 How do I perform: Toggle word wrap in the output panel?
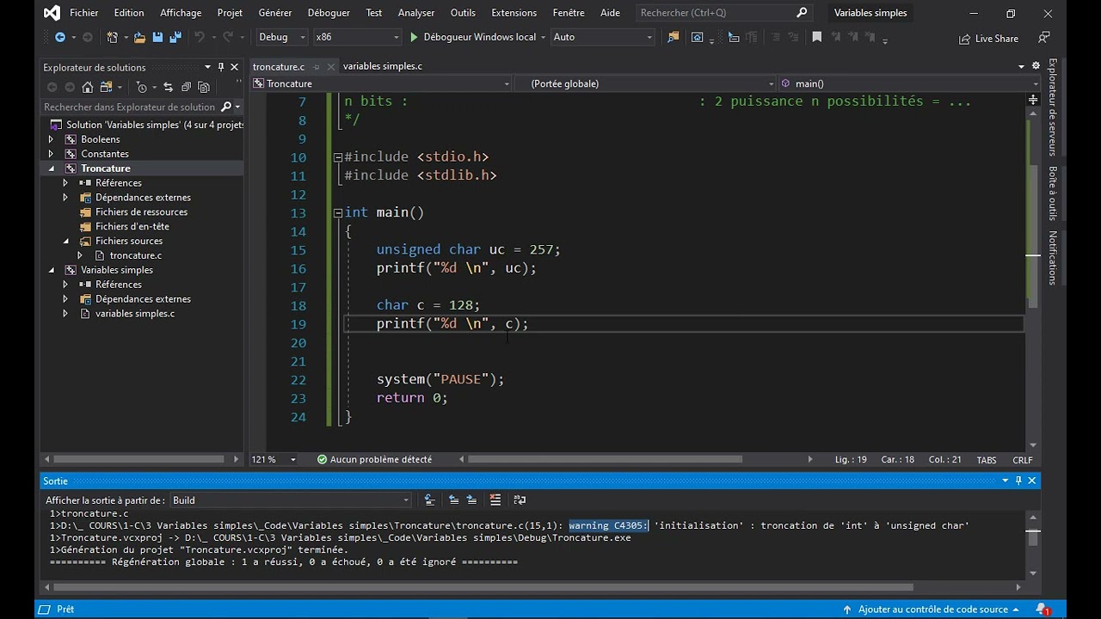tap(520, 499)
